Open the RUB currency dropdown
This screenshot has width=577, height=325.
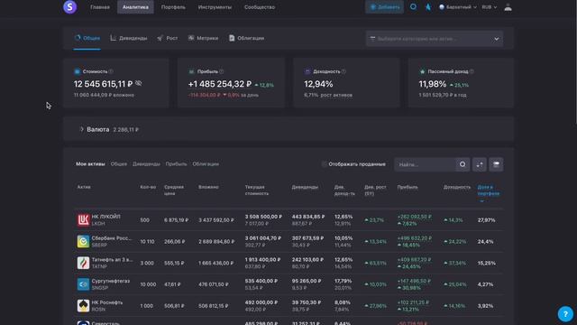click(489, 7)
